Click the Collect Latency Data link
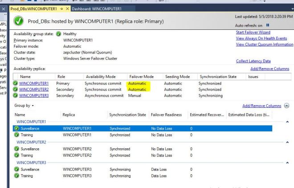Screen dimensions: 294x188 pos(253,61)
